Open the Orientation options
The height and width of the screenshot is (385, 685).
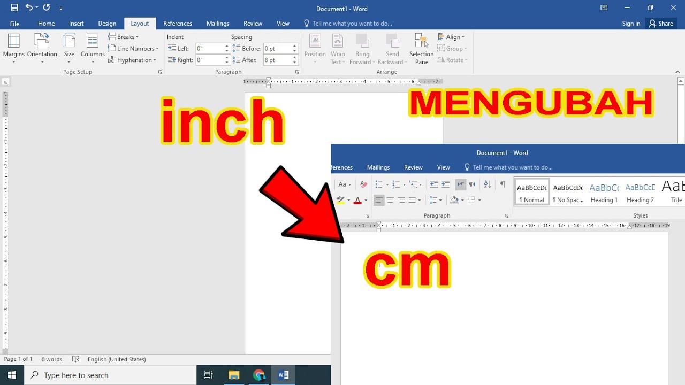(x=42, y=49)
